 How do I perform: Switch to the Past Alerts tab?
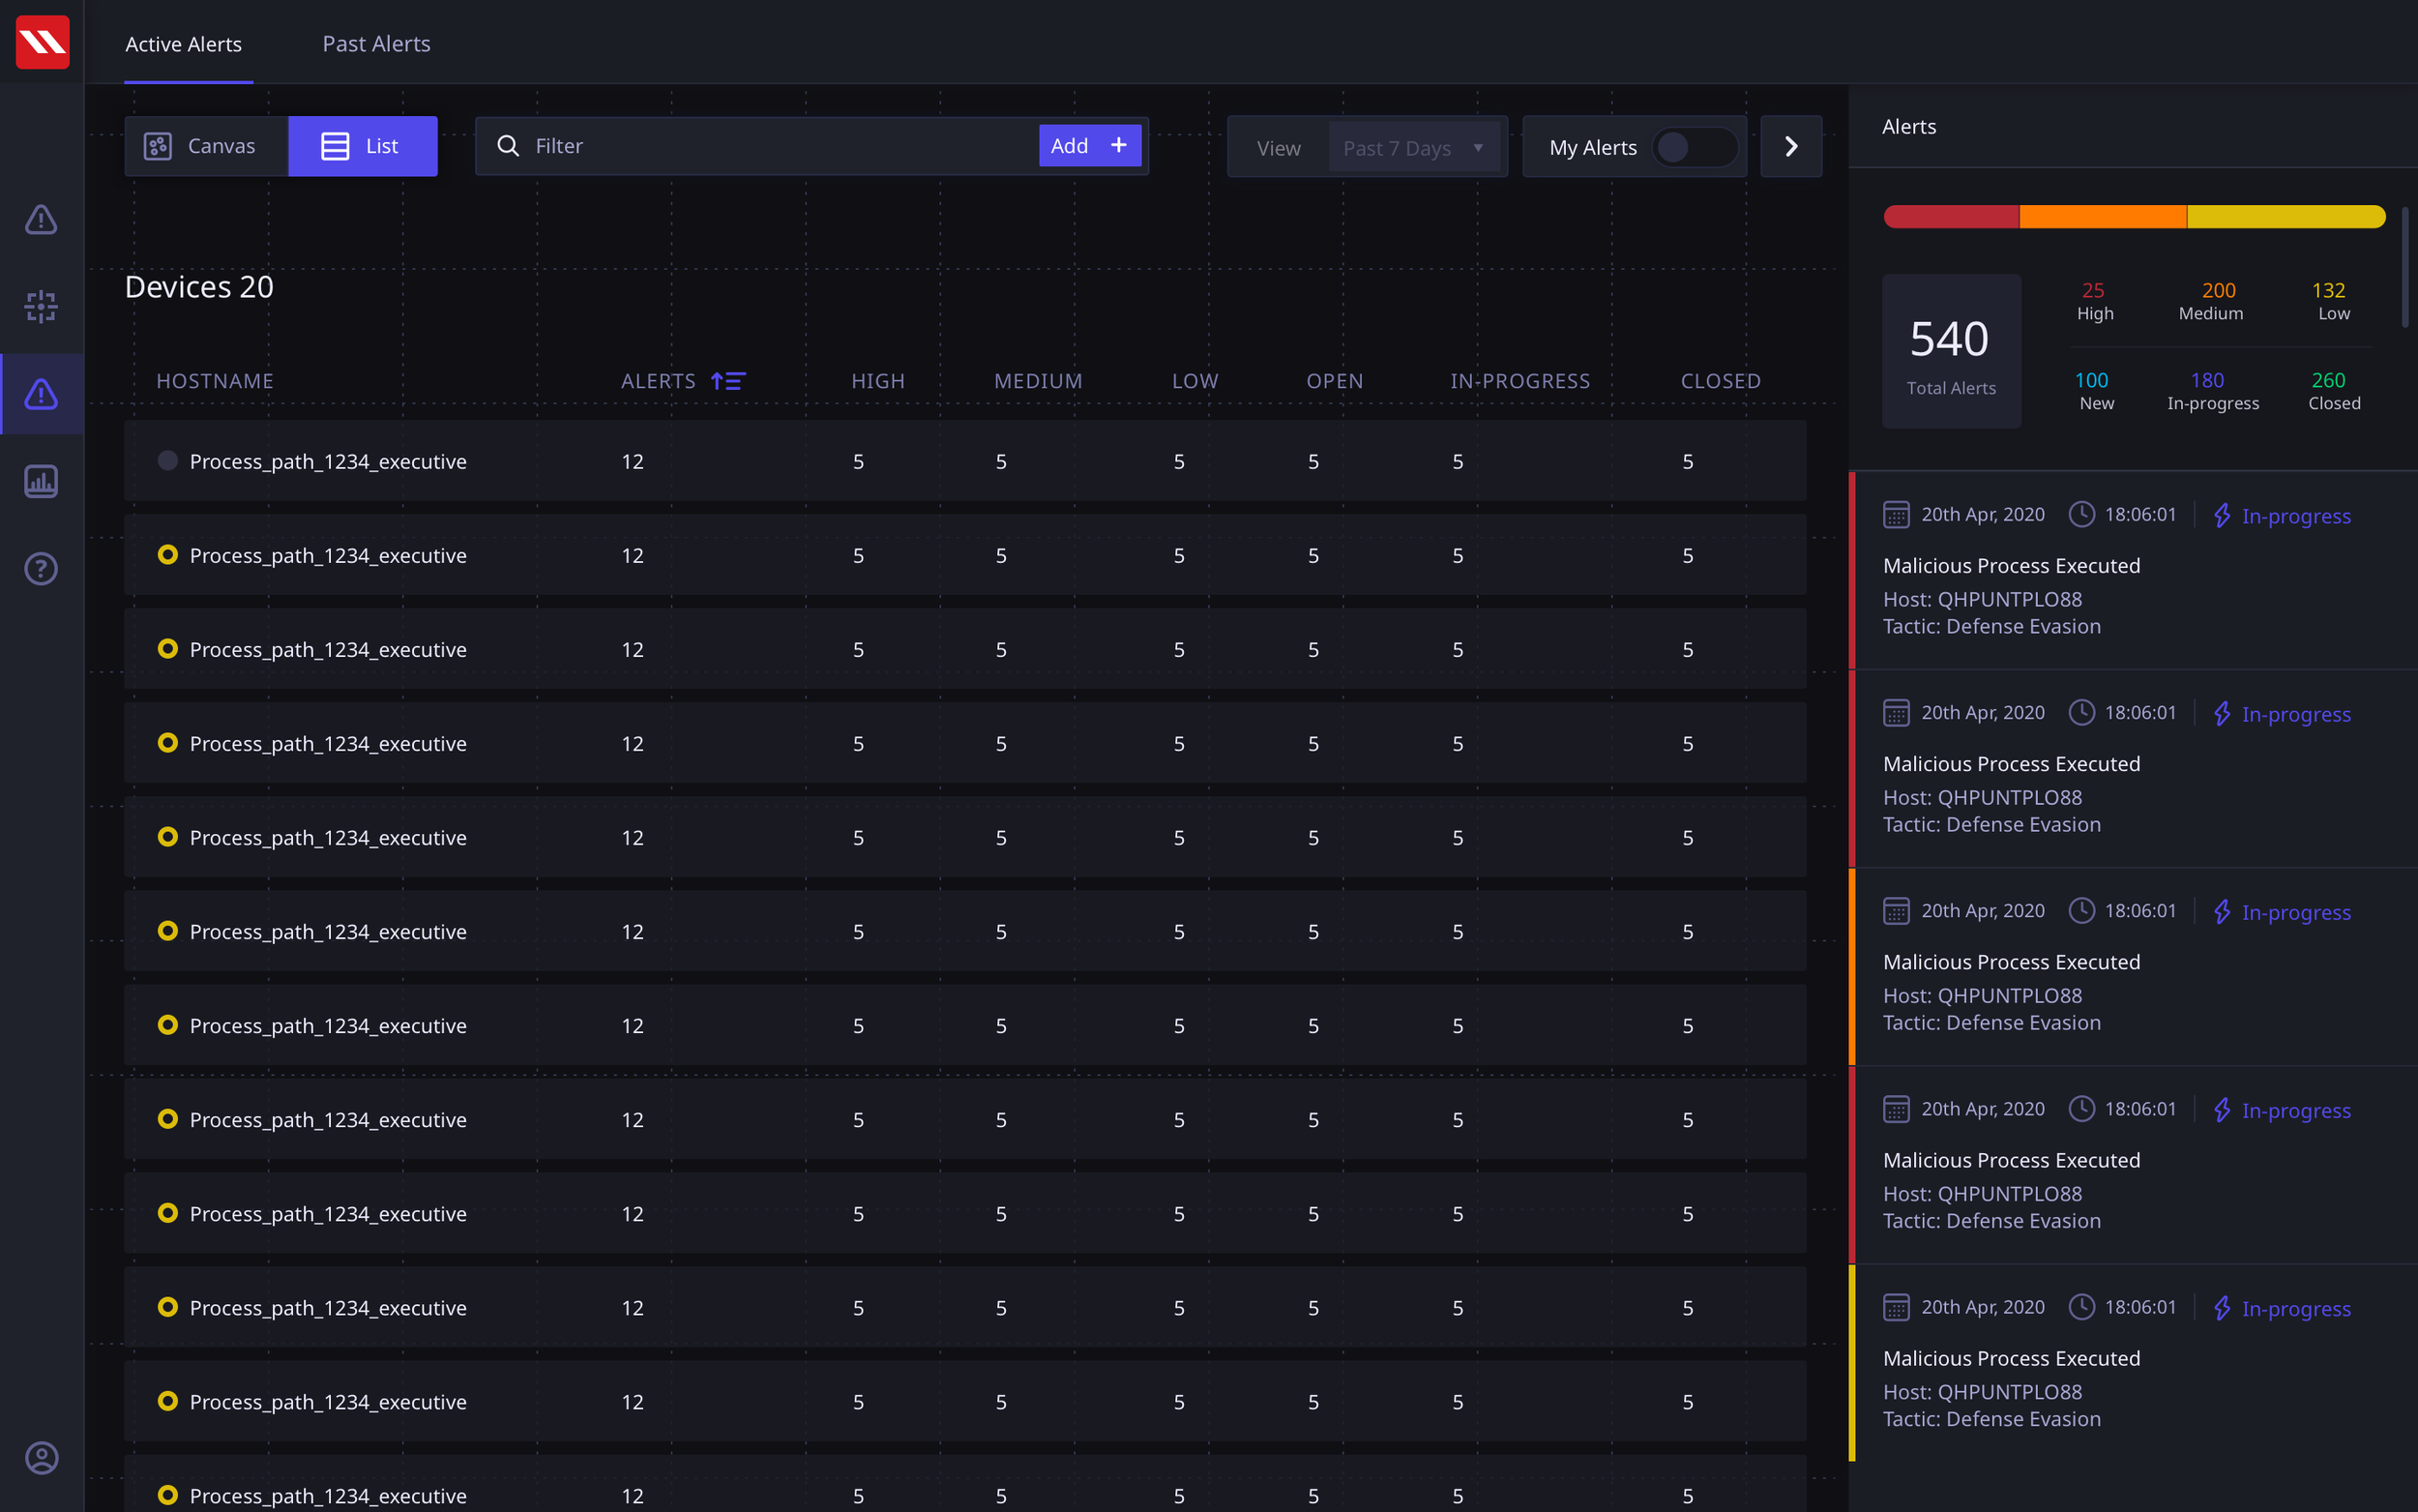(376, 44)
